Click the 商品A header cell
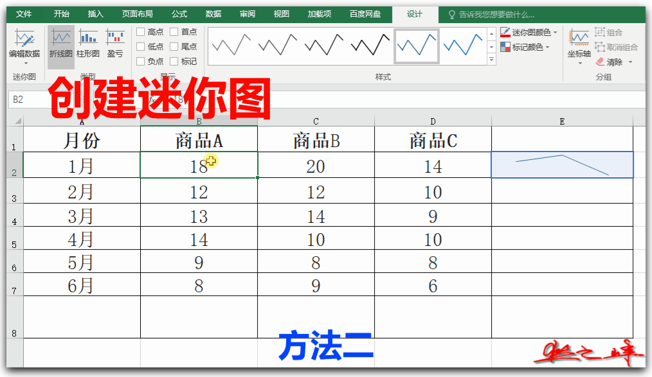Viewport: 652px width, 377px height. 199,139
